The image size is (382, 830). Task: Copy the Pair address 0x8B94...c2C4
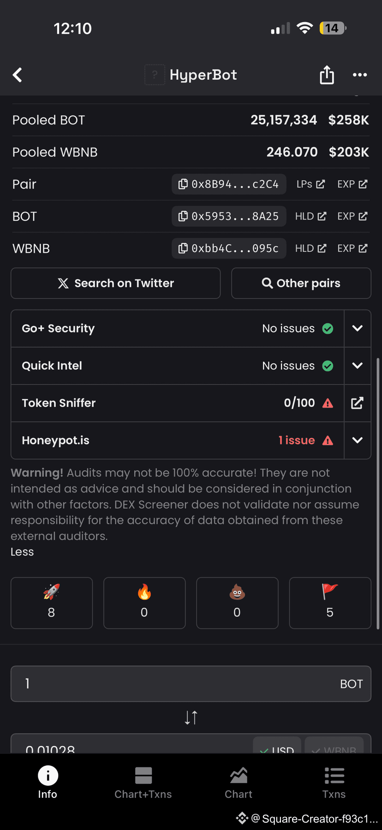coord(229,184)
